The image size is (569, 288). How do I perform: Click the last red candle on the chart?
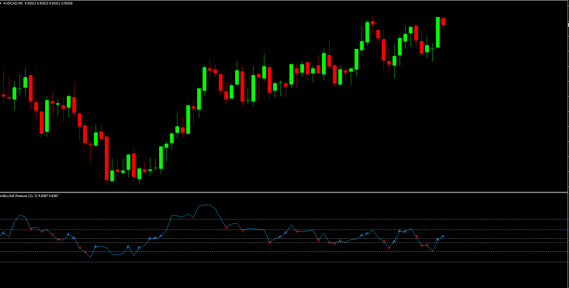click(x=443, y=21)
